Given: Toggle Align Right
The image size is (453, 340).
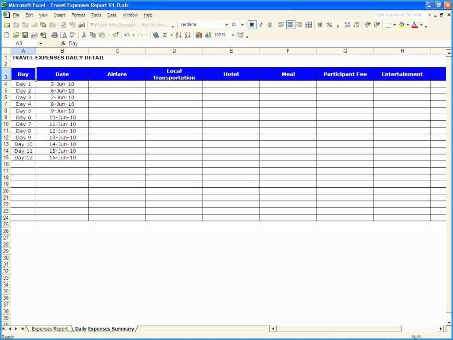Looking at the screenshot, I should coord(299,25).
